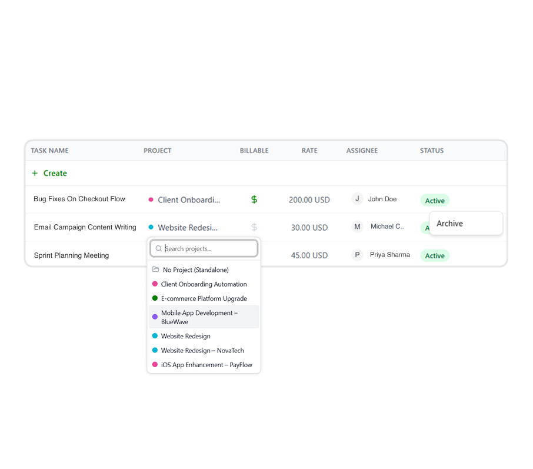This screenshot has width=533, height=469.
Task: Select Archive from the status menu
Action: [450, 224]
